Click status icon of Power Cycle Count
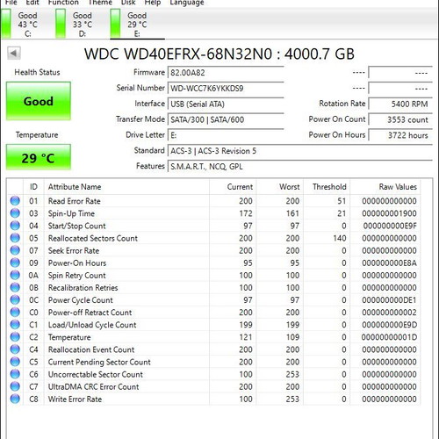This screenshot has height=439, width=439. (15, 300)
